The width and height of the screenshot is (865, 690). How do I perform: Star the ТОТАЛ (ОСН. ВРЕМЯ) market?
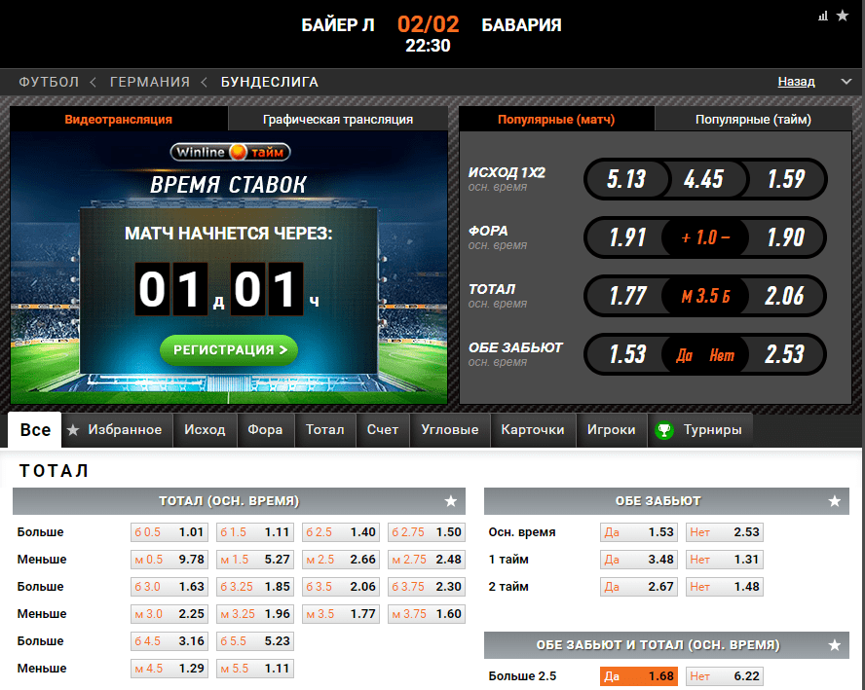[x=451, y=501]
